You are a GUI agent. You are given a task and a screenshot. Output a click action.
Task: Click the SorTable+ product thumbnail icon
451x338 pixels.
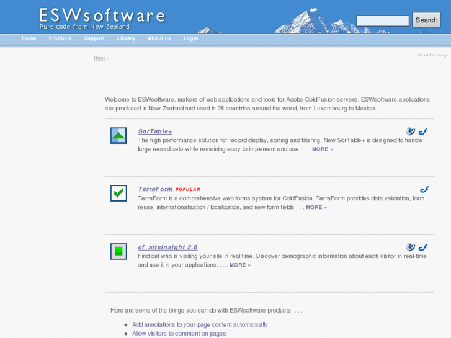click(118, 135)
